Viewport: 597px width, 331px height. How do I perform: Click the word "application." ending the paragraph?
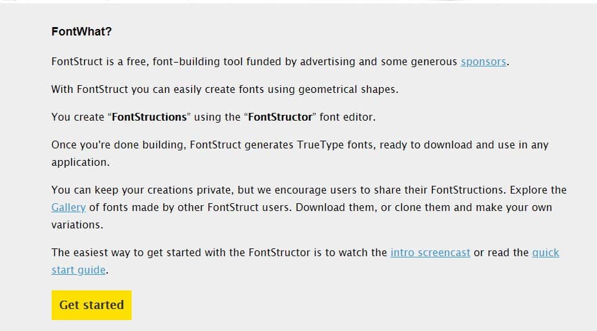[80, 163]
